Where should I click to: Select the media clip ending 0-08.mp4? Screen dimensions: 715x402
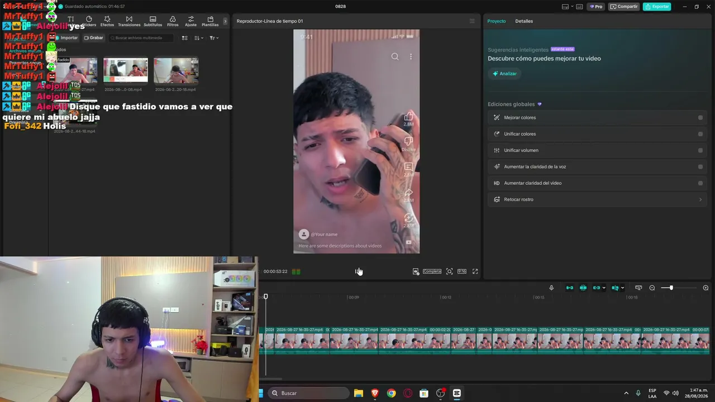[x=125, y=70]
